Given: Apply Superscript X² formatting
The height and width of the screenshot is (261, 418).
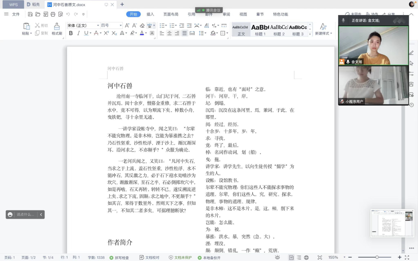Looking at the screenshot, I should click(x=106, y=33).
